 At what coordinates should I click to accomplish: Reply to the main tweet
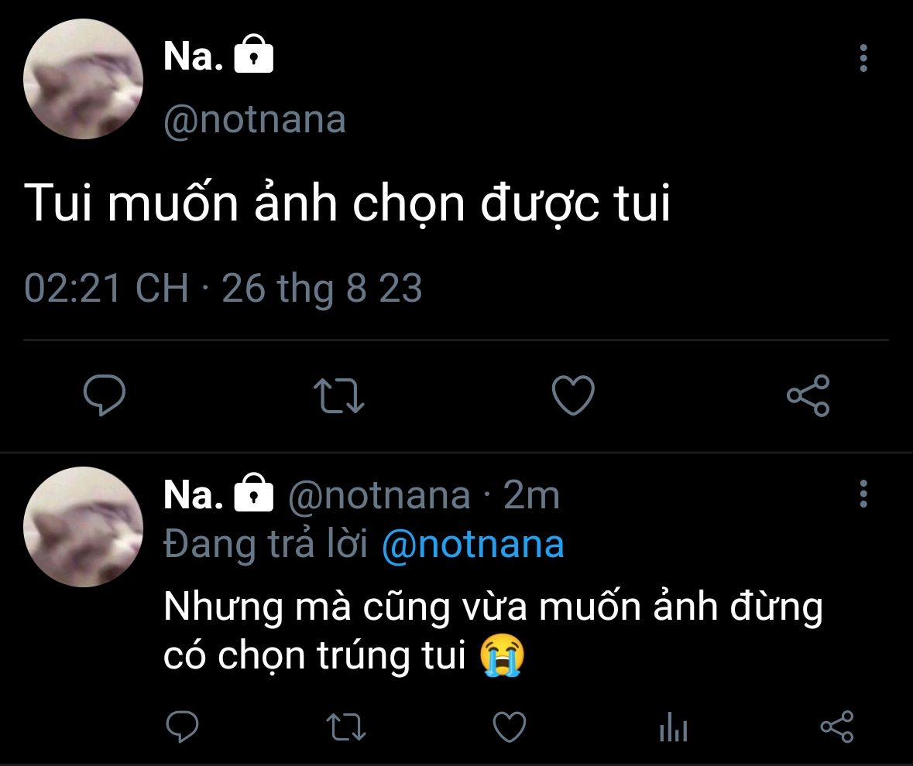(x=105, y=395)
